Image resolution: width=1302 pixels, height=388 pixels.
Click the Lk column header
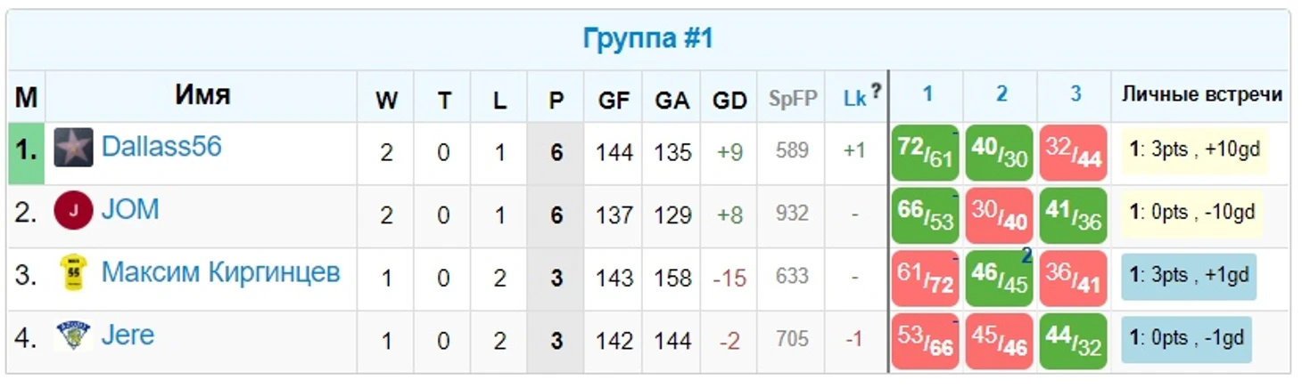[x=854, y=100]
